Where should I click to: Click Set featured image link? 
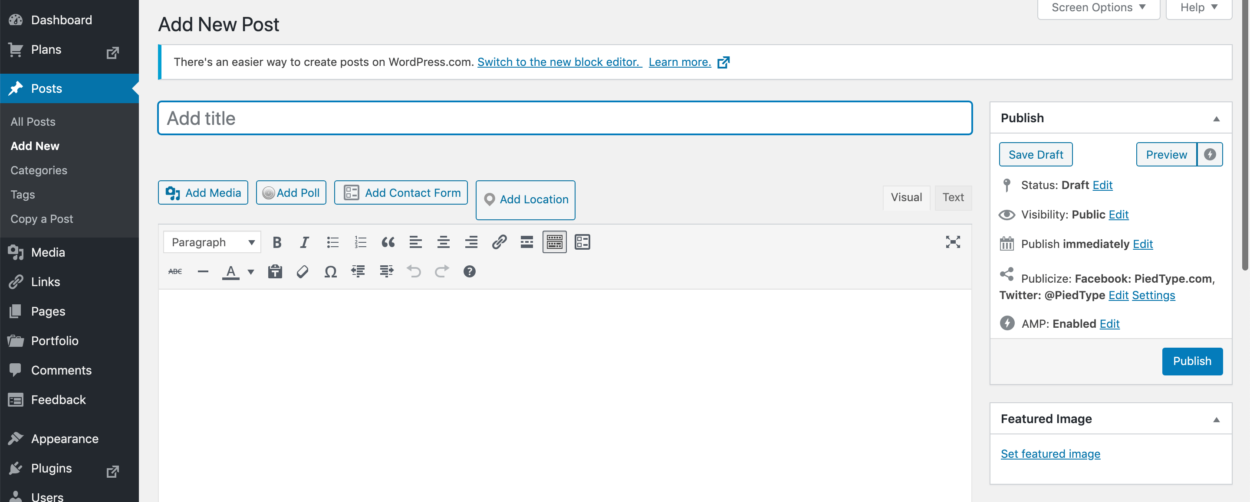(x=1050, y=454)
